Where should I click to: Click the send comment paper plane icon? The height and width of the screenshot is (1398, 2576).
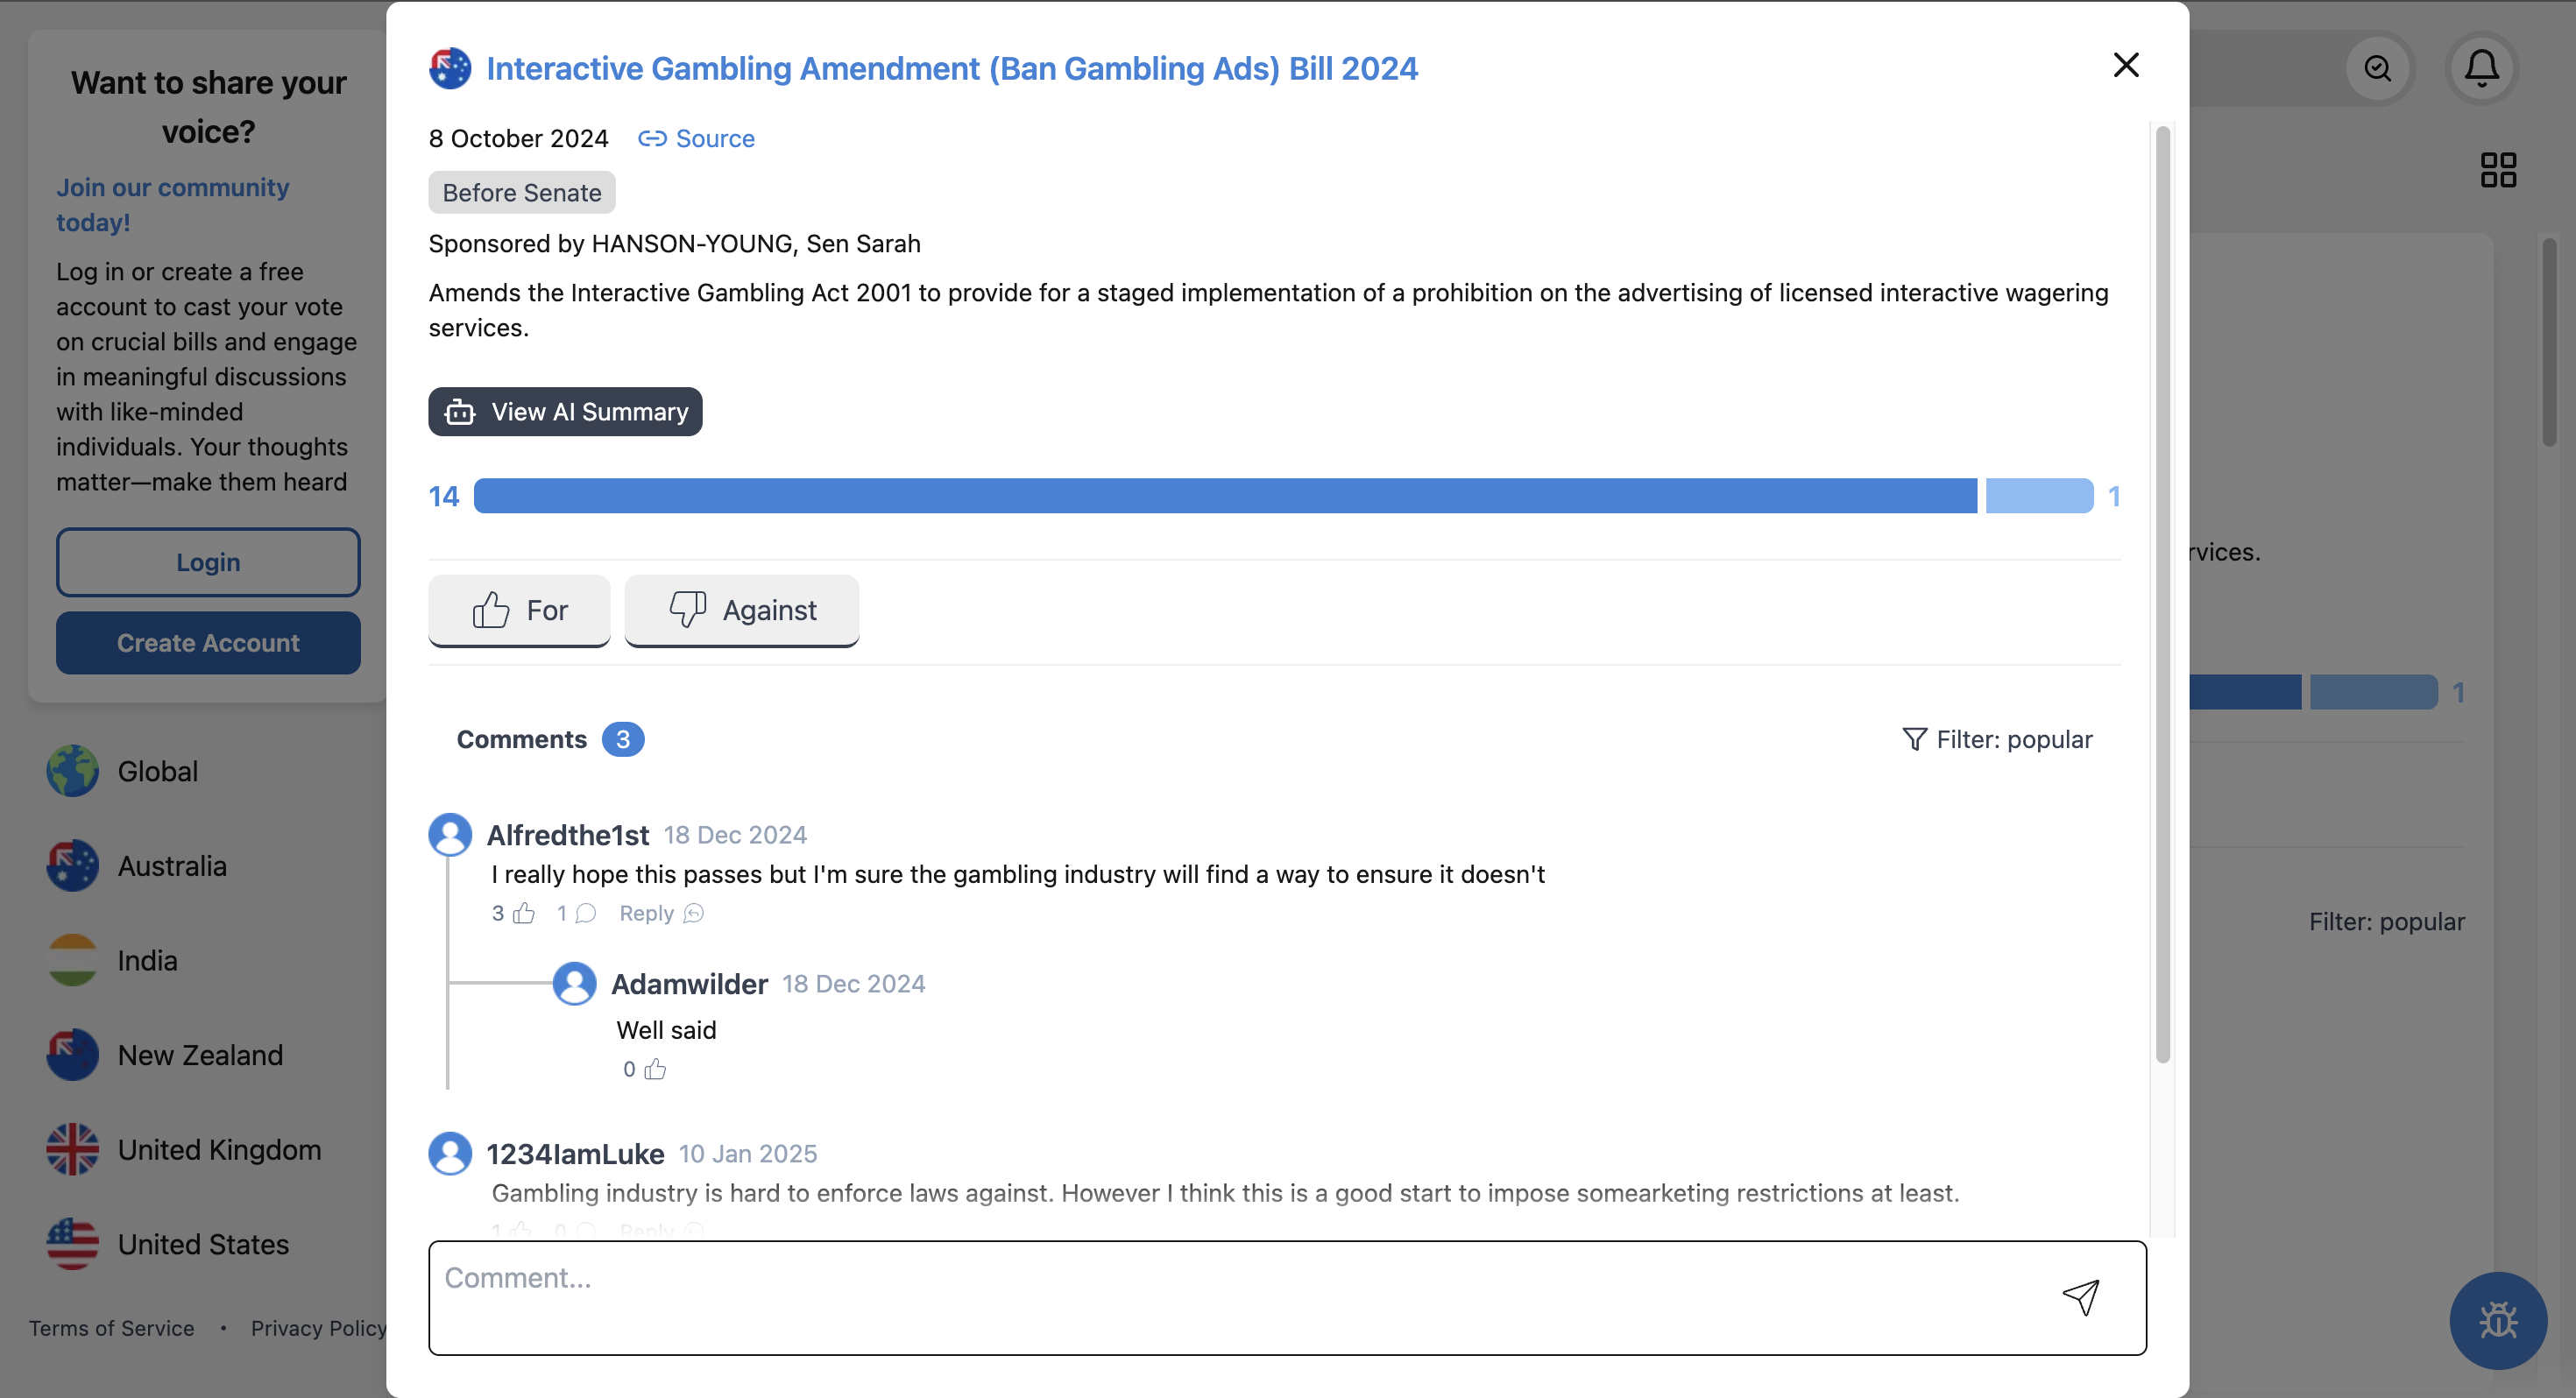tap(2080, 1297)
